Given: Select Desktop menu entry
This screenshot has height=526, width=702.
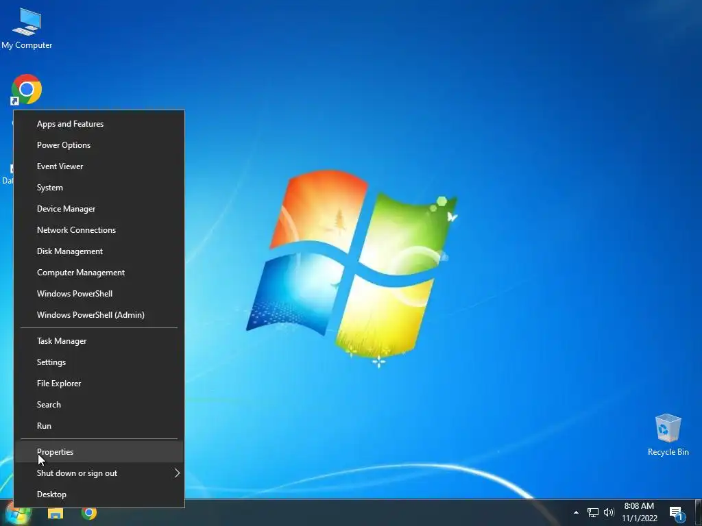Looking at the screenshot, I should (x=99, y=494).
